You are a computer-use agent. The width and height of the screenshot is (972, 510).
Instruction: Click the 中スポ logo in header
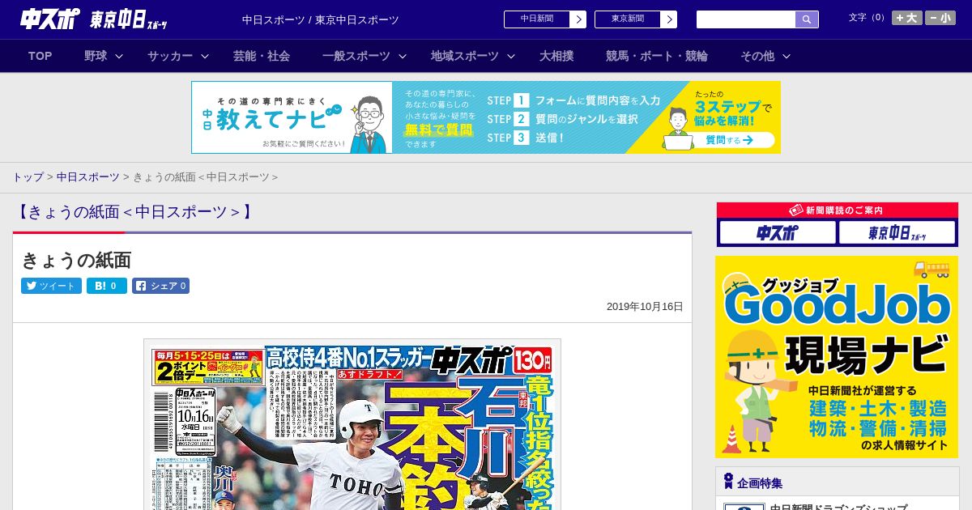(50, 19)
